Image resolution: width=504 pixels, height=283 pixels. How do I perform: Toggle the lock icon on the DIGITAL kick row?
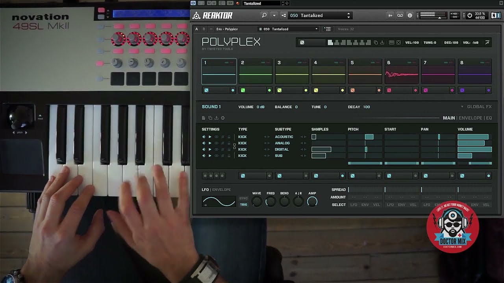point(229,149)
